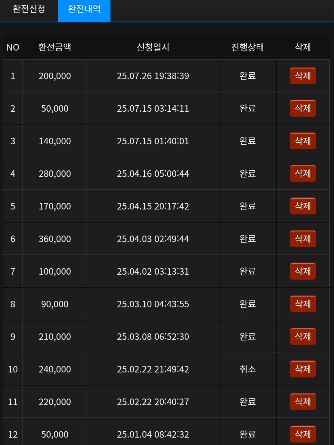The width and height of the screenshot is (334, 445).
Task: Click 삭제 for the 210,000 record
Action: [x=303, y=336]
